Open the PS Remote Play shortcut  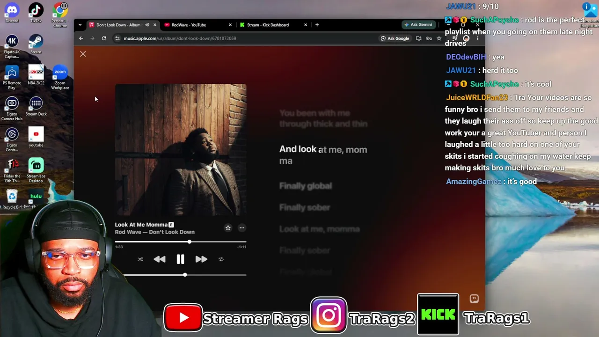click(12, 77)
